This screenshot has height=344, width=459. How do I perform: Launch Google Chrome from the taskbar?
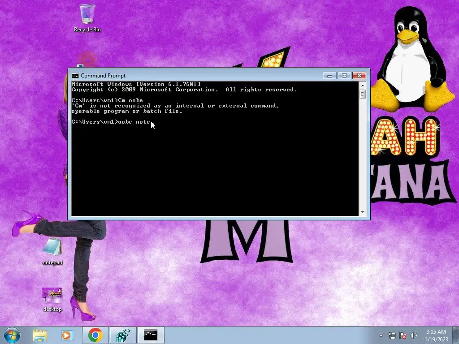click(x=95, y=335)
